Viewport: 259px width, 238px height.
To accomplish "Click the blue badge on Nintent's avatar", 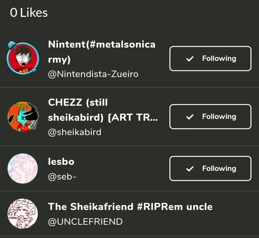I will (12, 45).
